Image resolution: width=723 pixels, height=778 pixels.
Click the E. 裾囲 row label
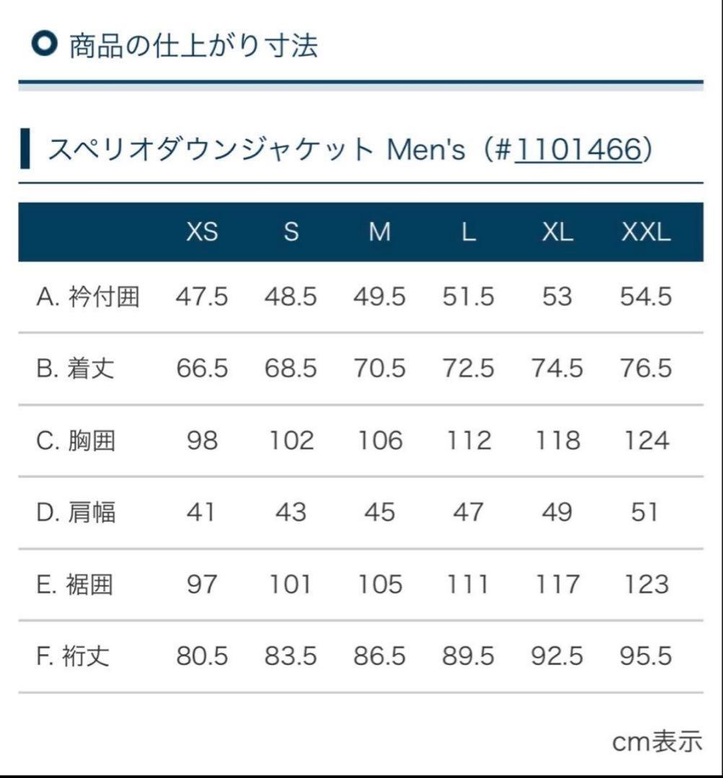pos(74,584)
